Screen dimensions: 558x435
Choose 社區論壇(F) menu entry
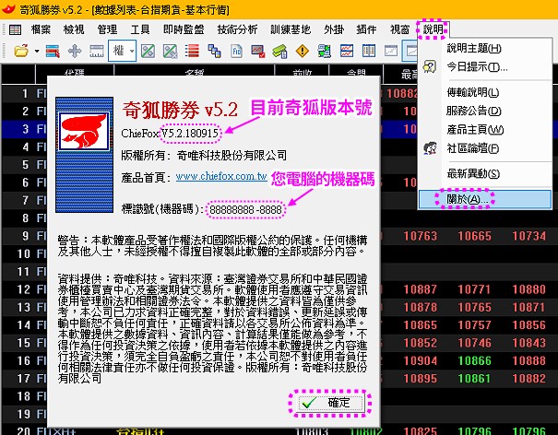tap(485, 148)
